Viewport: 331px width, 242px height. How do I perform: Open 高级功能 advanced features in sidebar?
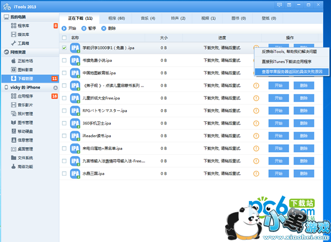click(x=25, y=166)
